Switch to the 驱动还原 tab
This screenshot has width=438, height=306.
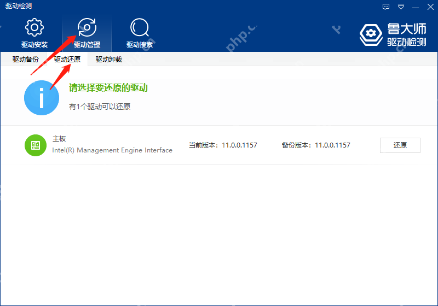[x=67, y=59]
